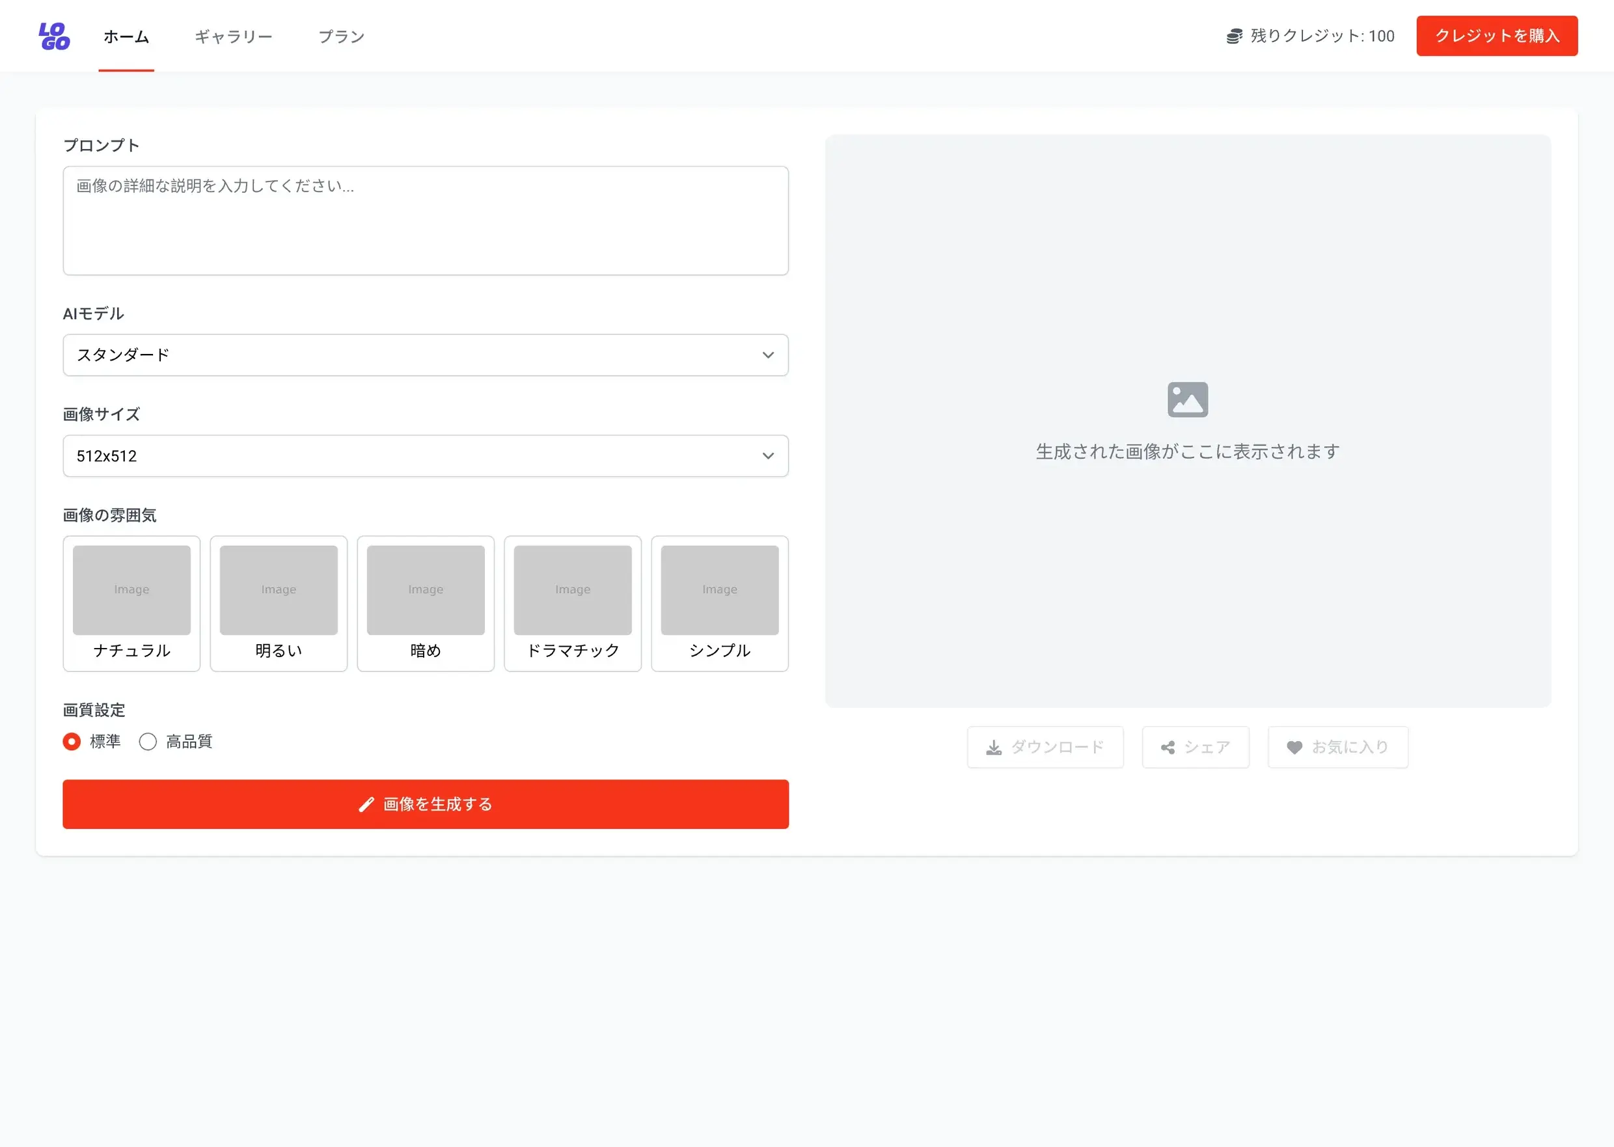Viewport: 1614px width, 1147px height.
Task: Click the image placeholder icon in preview
Action: tap(1187, 399)
